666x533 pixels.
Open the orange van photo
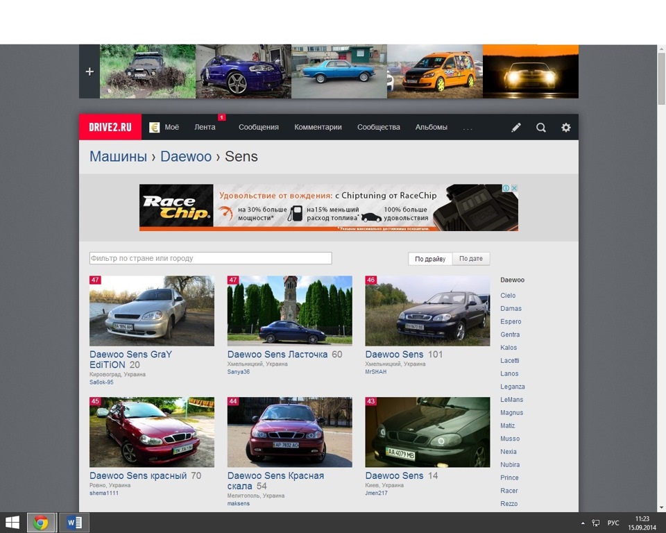pyautogui.click(x=435, y=71)
